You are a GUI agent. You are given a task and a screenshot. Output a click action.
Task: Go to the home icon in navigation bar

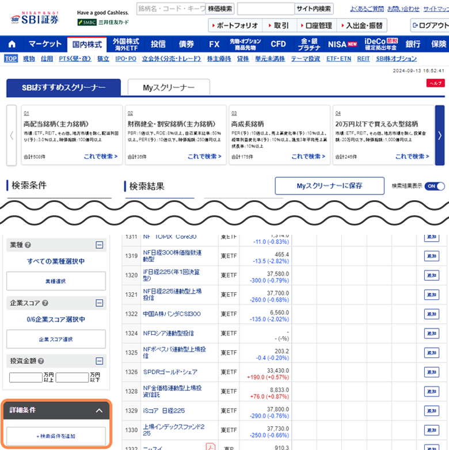coord(12,44)
